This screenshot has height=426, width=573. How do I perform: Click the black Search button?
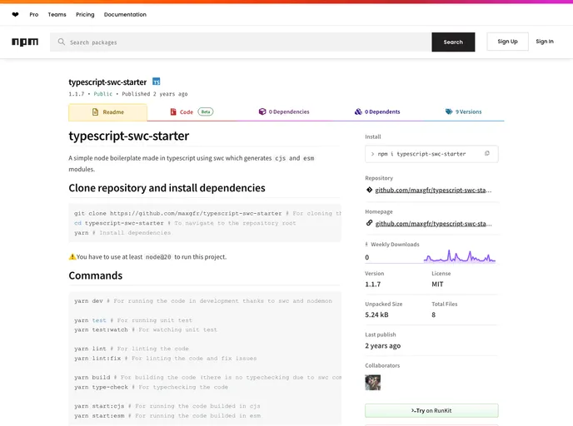453,42
